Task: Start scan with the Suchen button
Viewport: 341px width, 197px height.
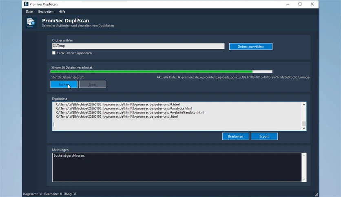Action: tap(64, 84)
